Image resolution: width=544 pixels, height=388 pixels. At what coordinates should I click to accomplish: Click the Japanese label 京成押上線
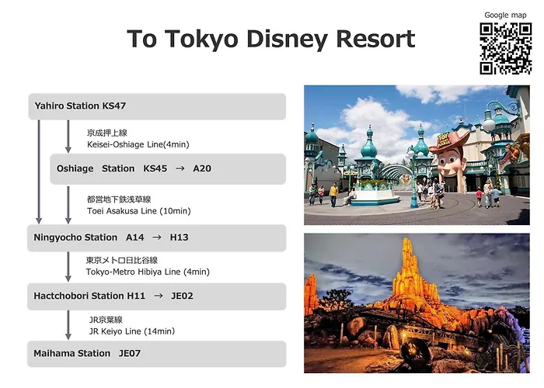[107, 133]
